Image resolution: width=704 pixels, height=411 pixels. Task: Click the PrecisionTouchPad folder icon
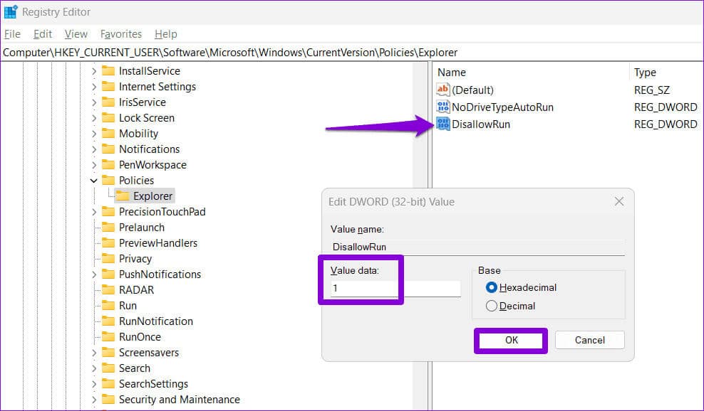tap(108, 212)
